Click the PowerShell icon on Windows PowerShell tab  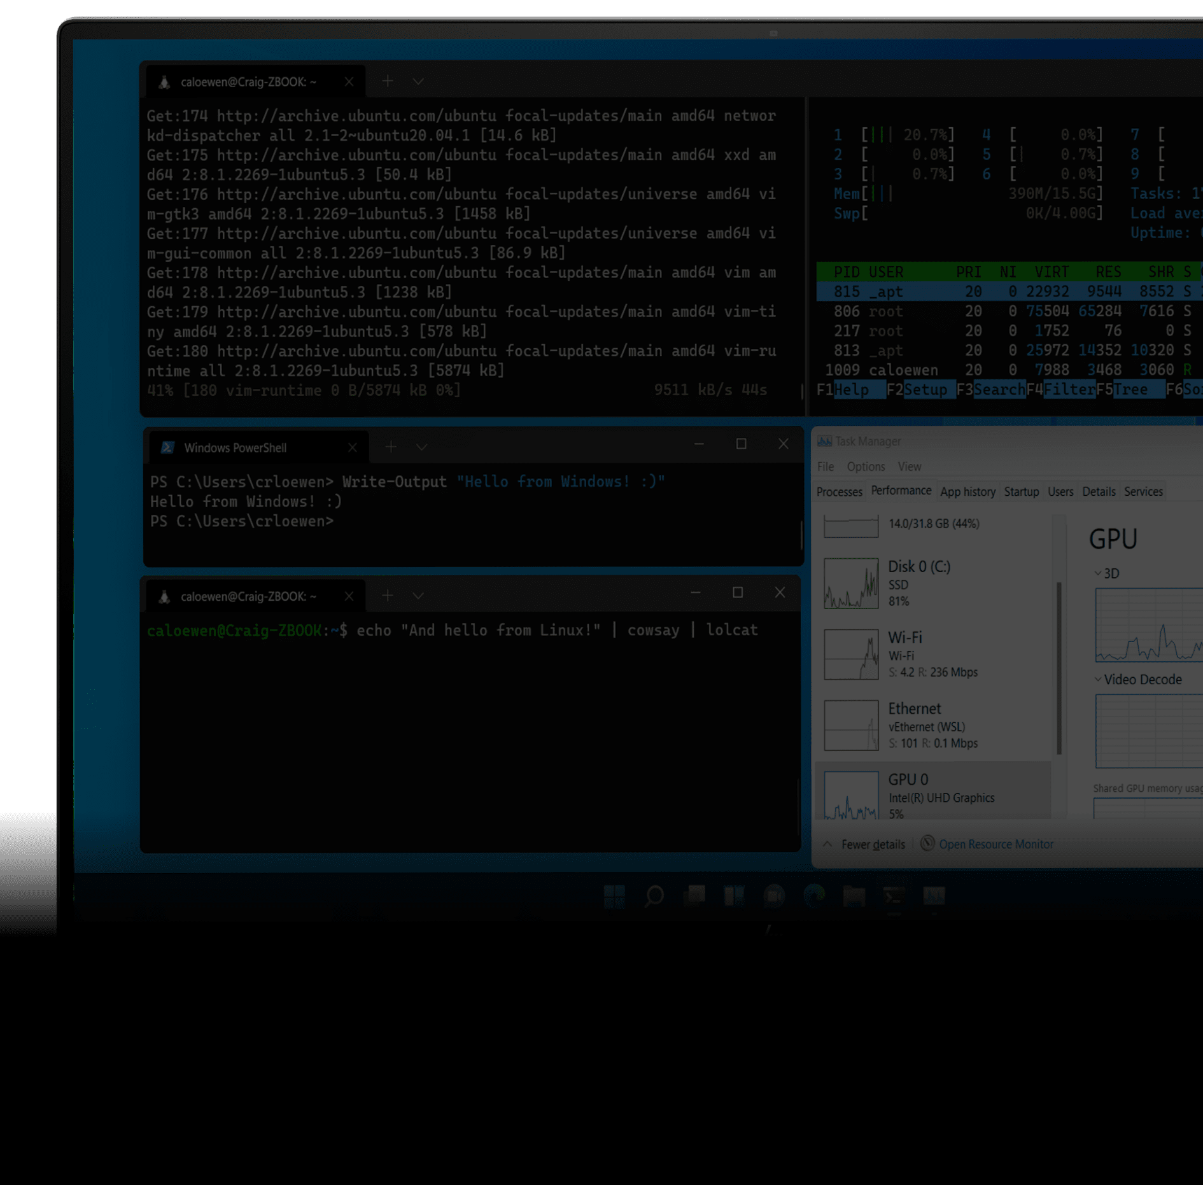167,447
